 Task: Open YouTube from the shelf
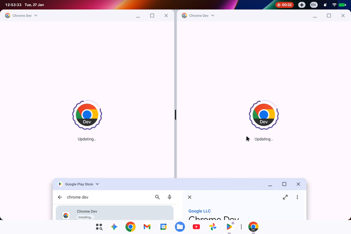point(196,227)
